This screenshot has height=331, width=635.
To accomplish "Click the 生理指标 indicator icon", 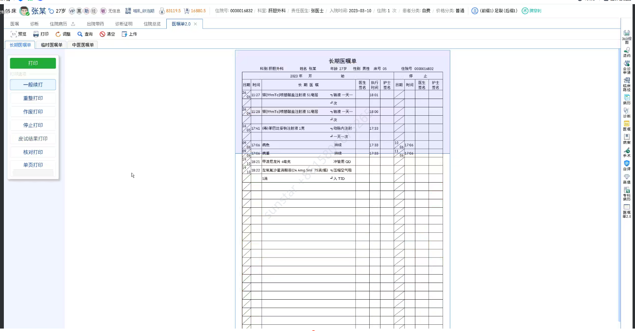I will point(128,11).
